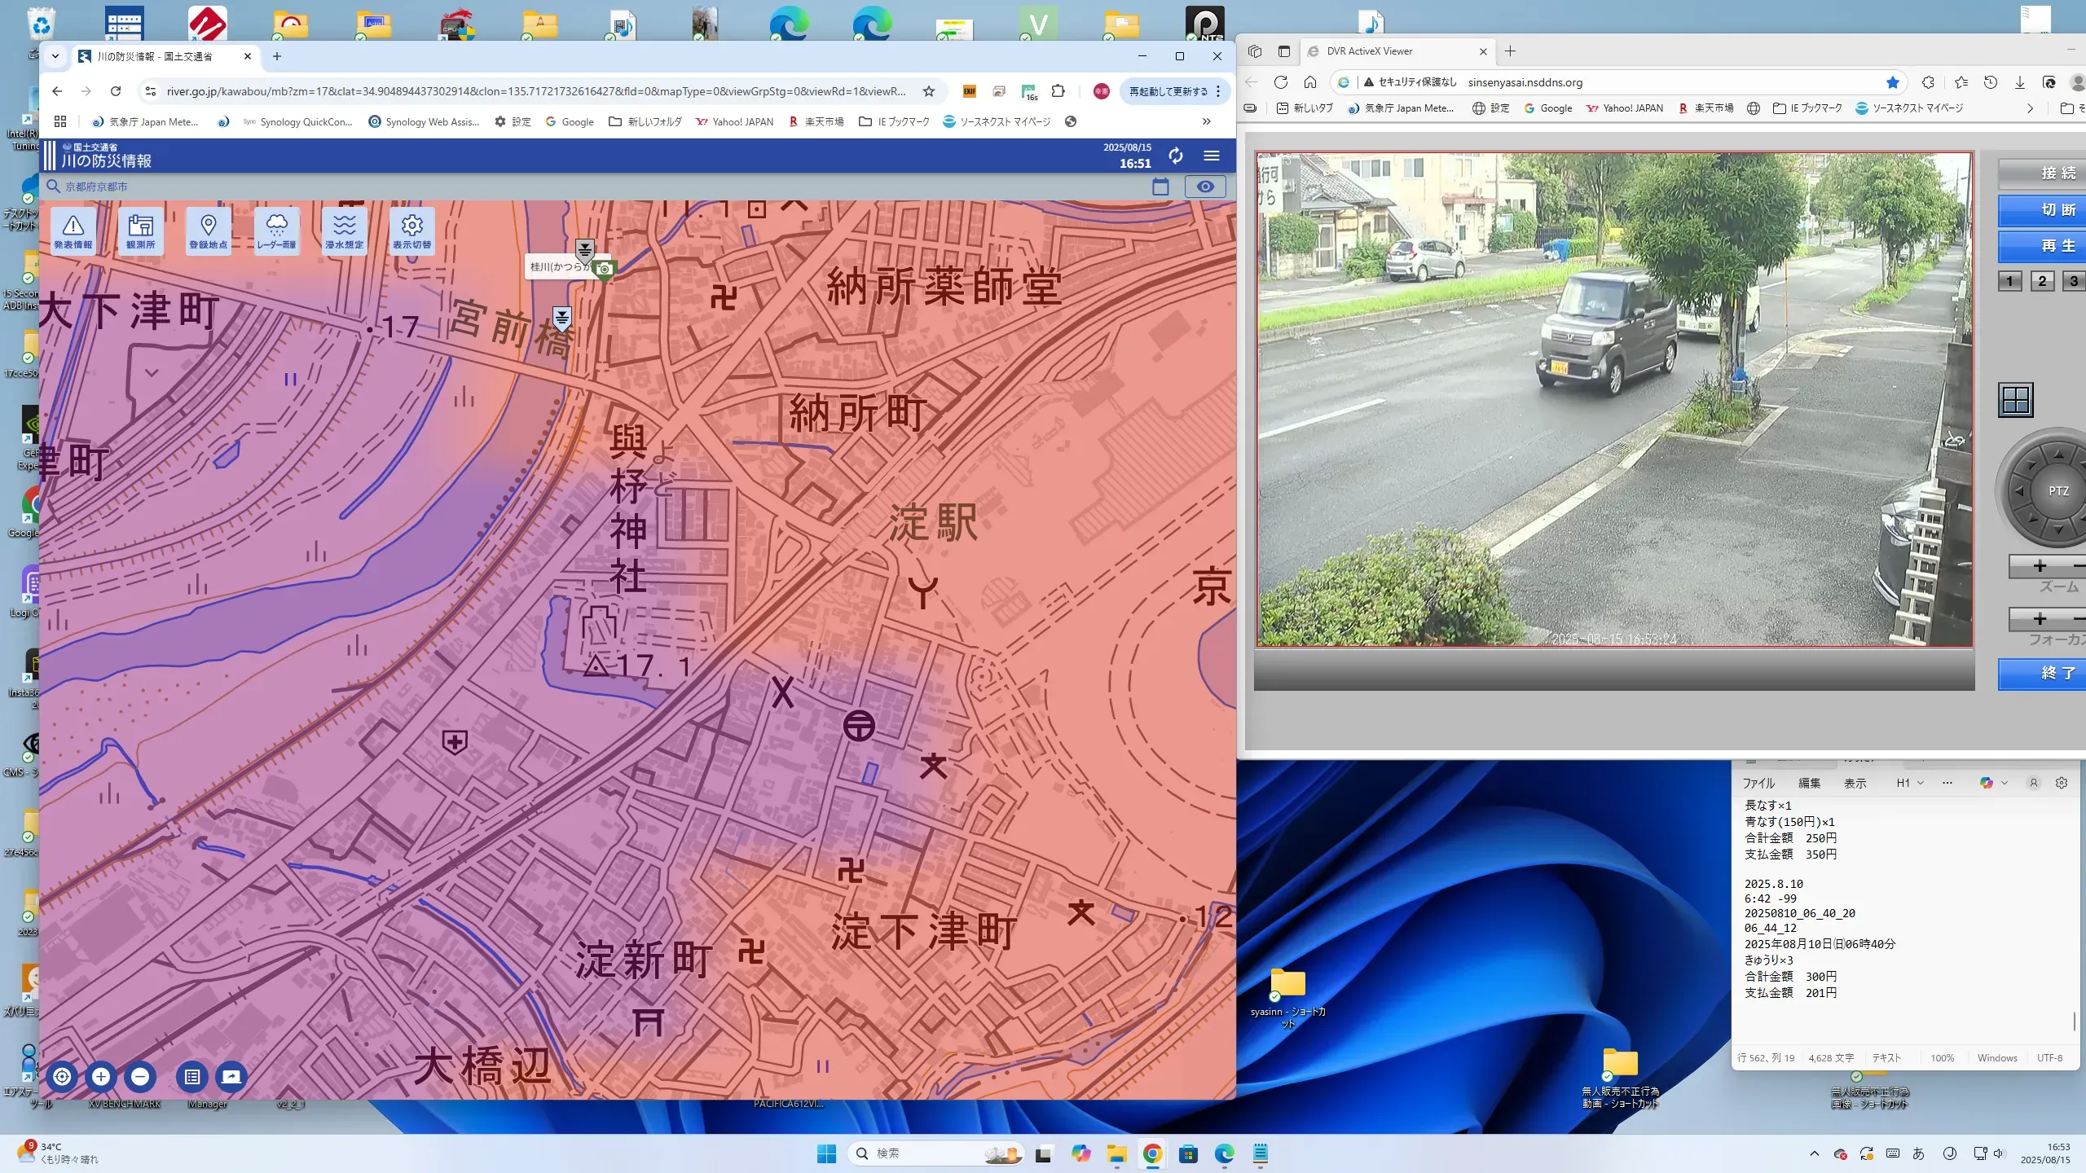Switch DVR to quad split view
Screen dimensions: 2086x1173
[2016, 400]
